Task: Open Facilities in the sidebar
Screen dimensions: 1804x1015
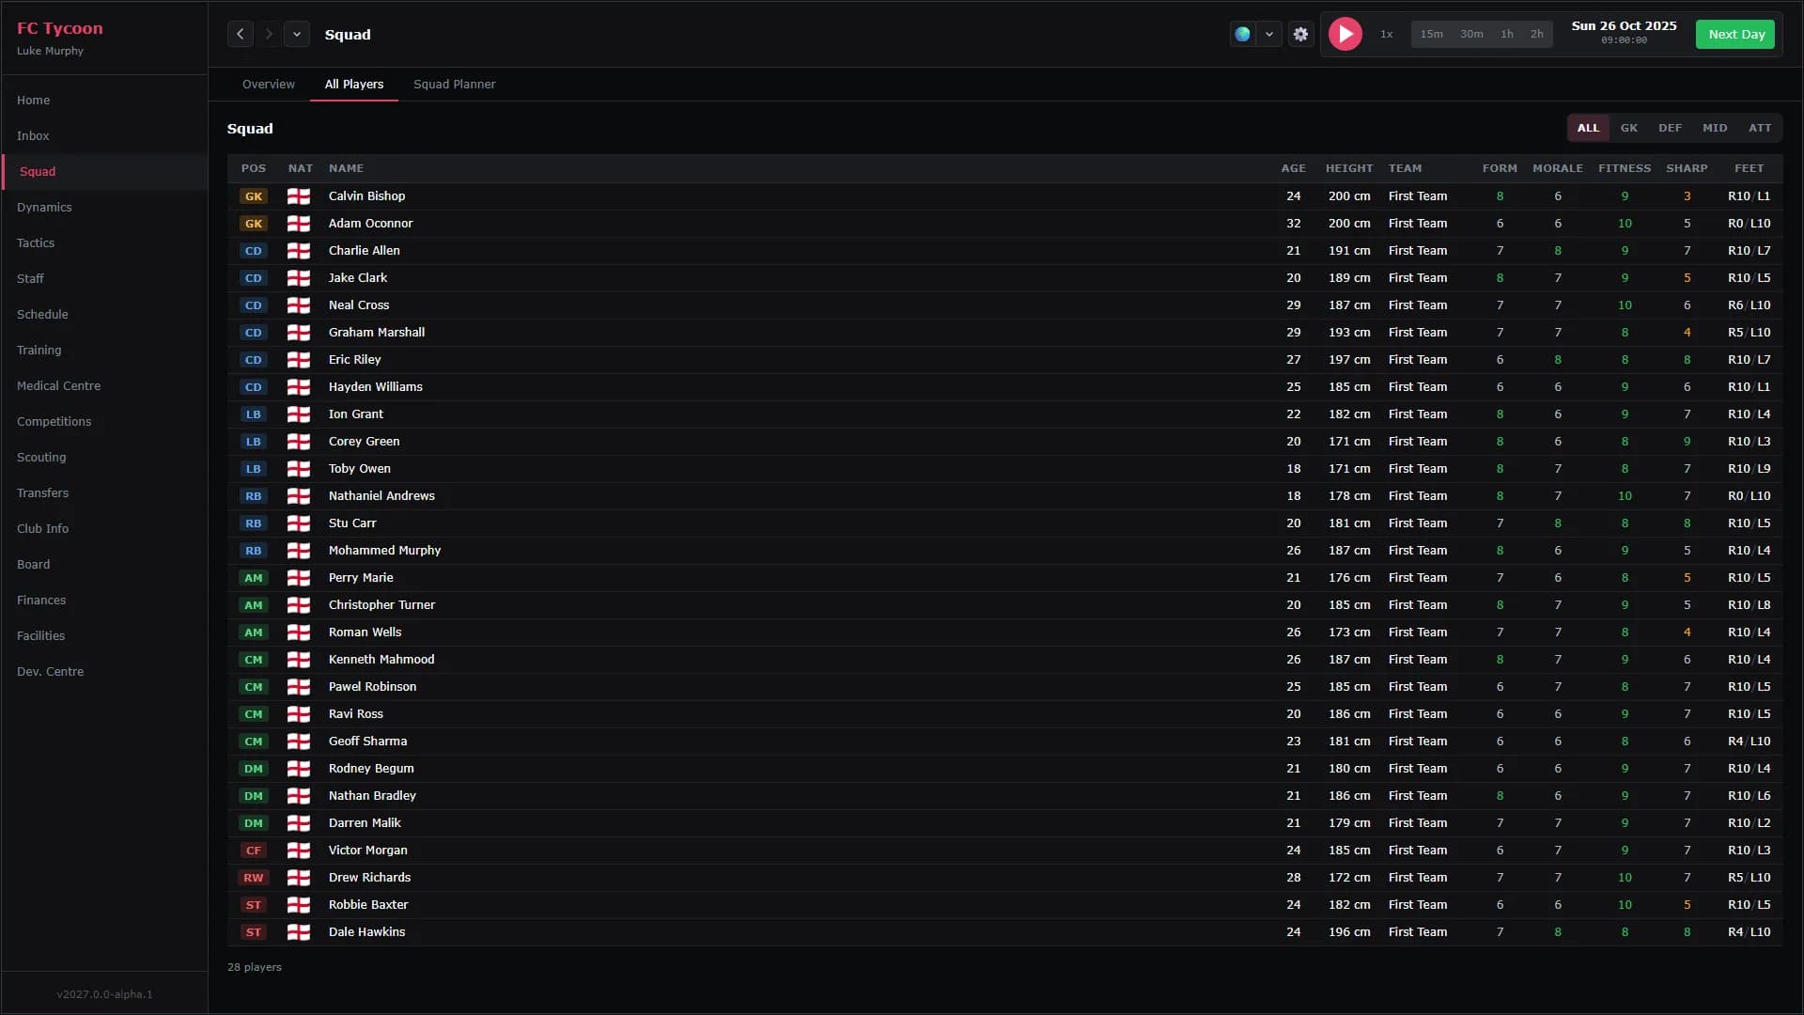Action: coord(104,636)
